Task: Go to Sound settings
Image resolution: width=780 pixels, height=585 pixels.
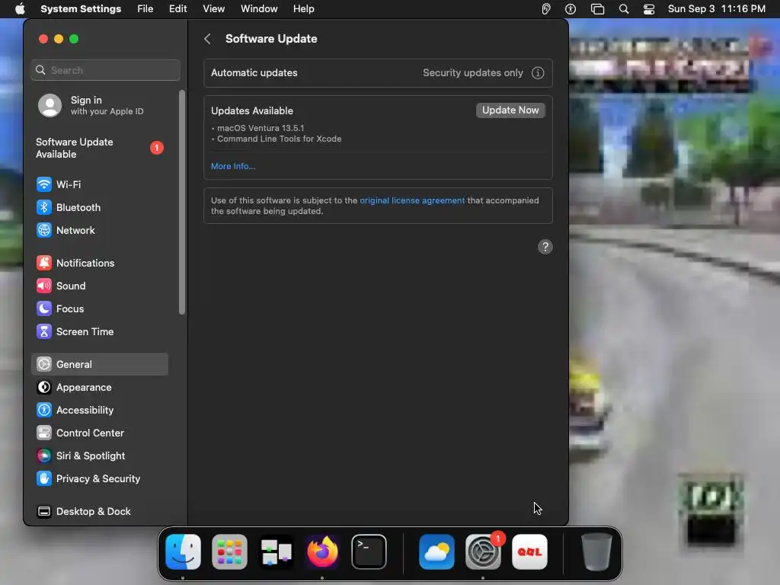Action: point(100,286)
